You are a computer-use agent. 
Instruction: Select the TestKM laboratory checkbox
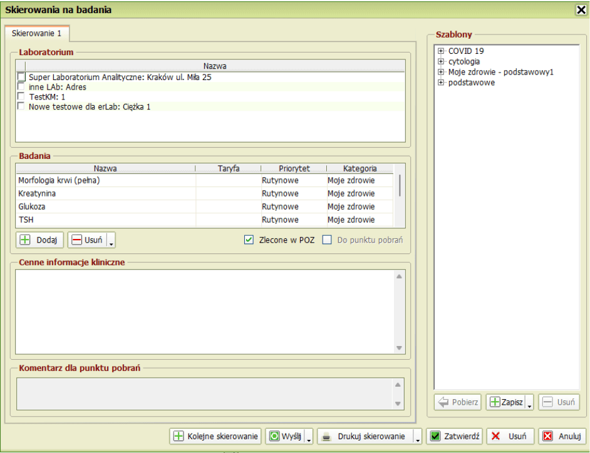(x=21, y=97)
